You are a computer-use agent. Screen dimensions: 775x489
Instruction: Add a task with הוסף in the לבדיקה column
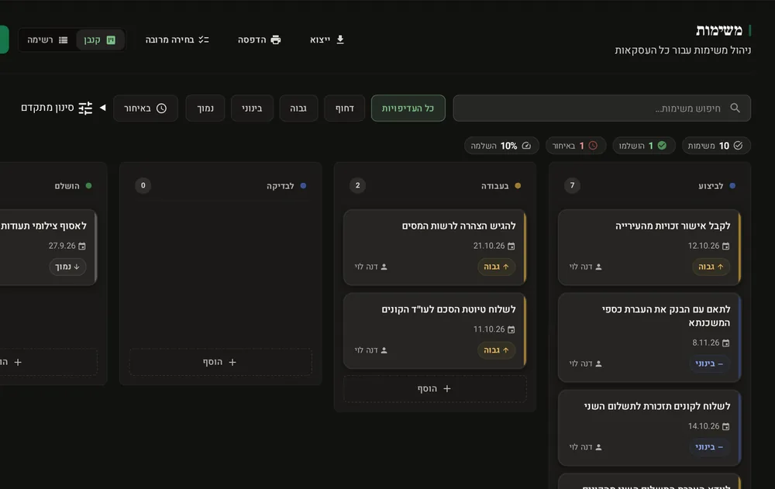click(220, 362)
